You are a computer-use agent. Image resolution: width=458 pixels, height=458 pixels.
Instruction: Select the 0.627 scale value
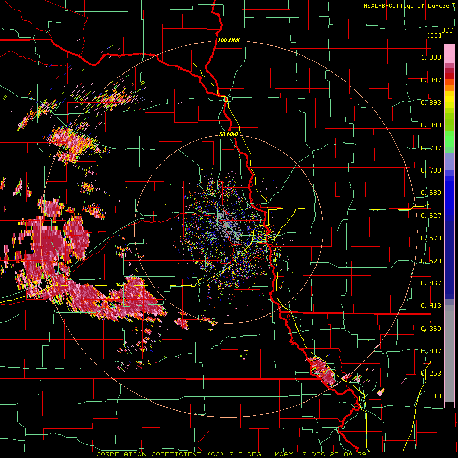(431, 215)
